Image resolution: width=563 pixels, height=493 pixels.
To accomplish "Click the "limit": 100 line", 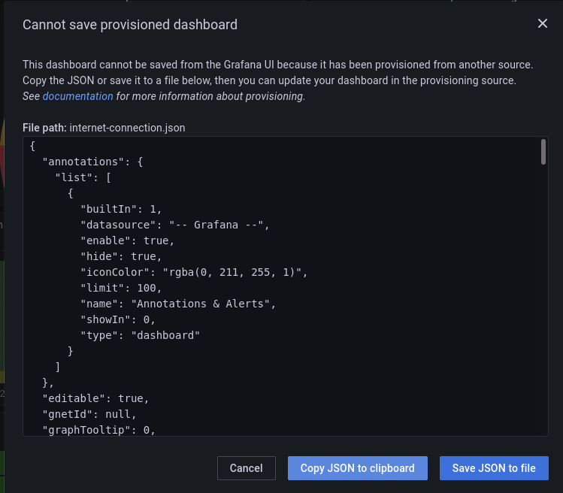I will point(121,288).
